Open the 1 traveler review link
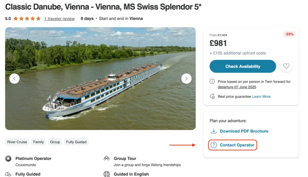The width and height of the screenshot is (308, 177). coord(60,19)
